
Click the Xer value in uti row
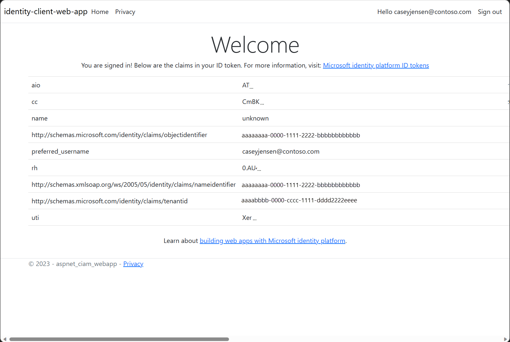(249, 218)
